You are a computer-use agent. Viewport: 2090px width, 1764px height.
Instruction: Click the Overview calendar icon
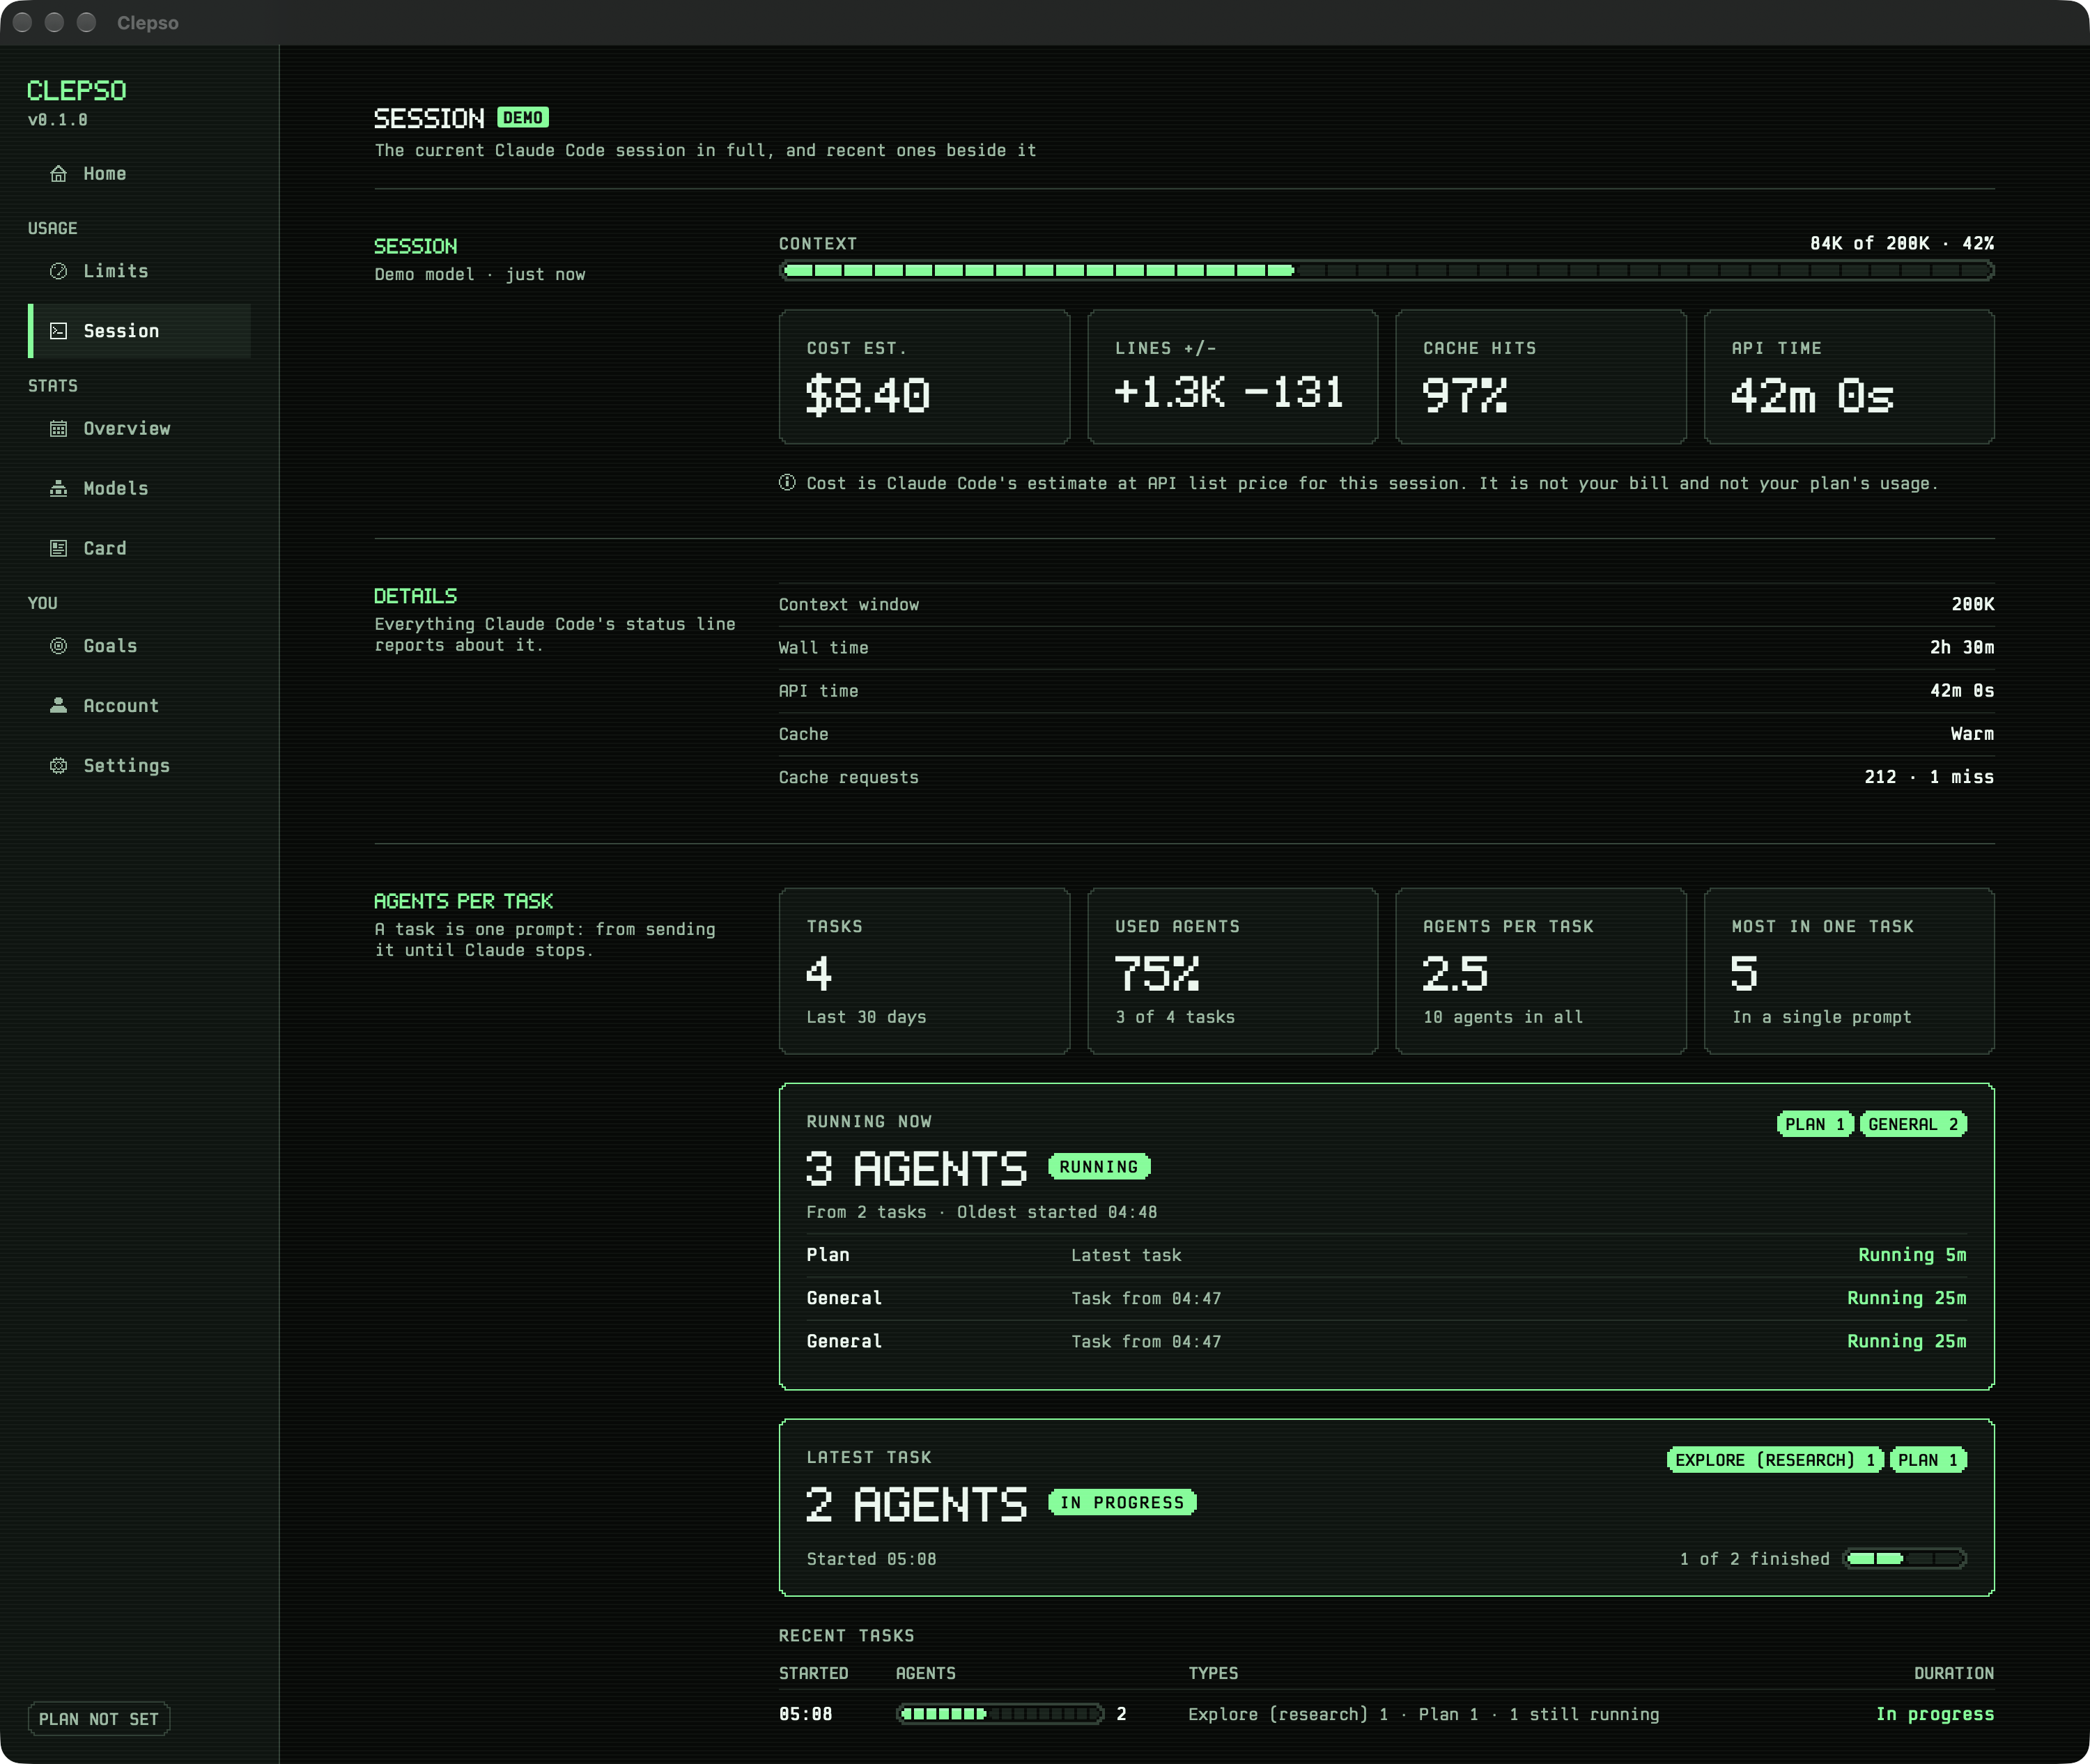click(59, 429)
